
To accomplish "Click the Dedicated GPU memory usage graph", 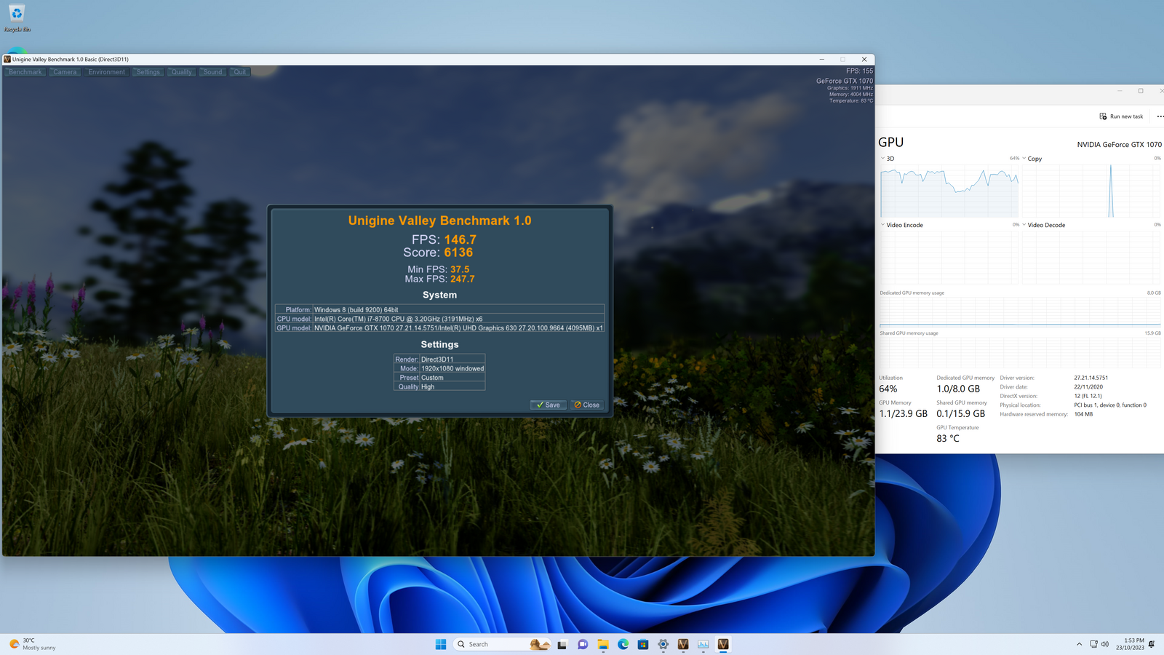I will point(1020,311).
